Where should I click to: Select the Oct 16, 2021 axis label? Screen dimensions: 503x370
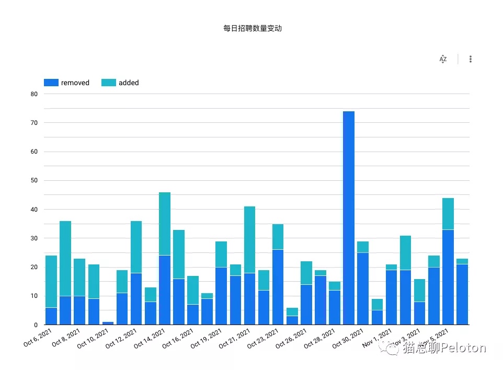pyautogui.click(x=178, y=339)
